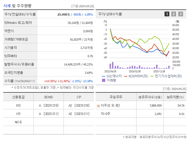Switch to chart tab 3
189x141 pixels.
pyautogui.click(x=181, y=14)
